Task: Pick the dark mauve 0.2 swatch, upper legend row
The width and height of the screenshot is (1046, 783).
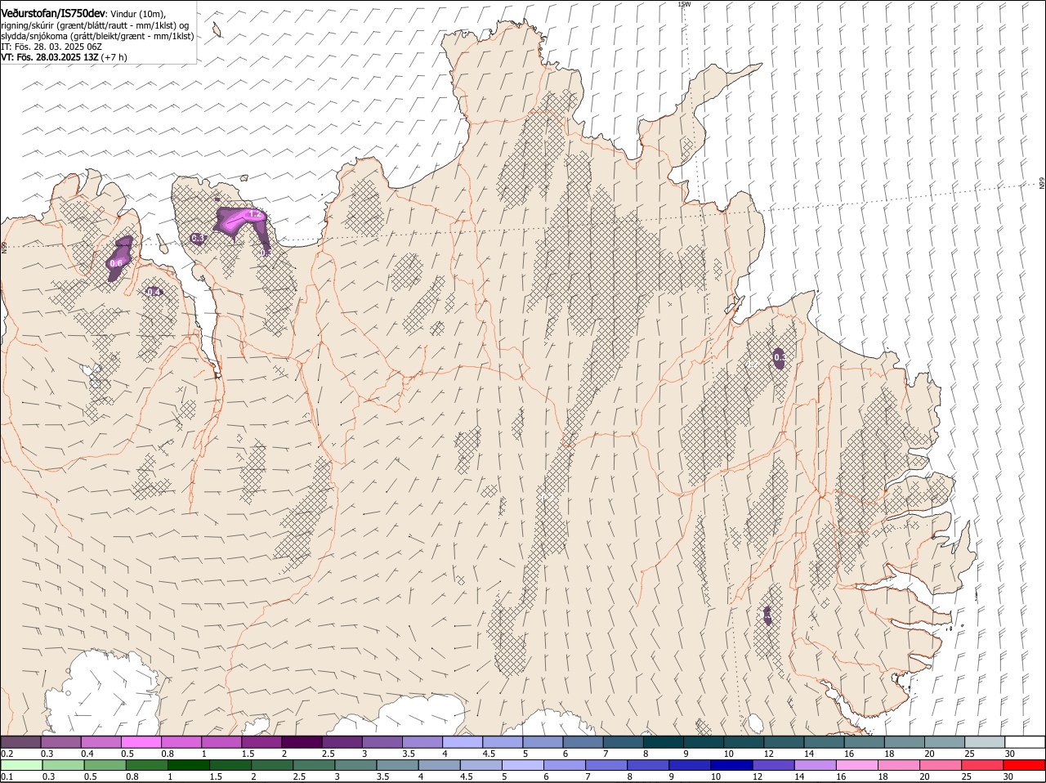Action: 20,742
